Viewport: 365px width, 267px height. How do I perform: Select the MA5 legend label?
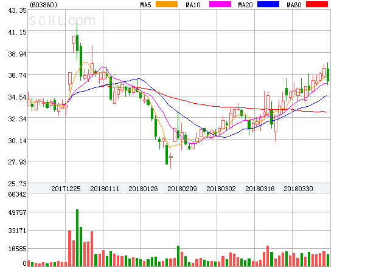click(x=145, y=5)
